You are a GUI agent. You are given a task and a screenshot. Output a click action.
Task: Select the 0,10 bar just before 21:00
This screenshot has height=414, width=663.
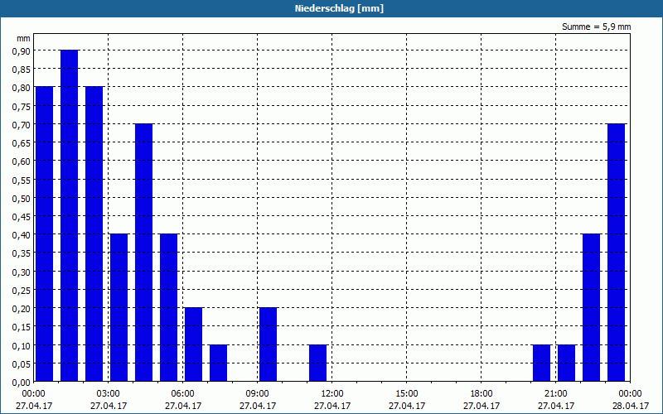542,363
